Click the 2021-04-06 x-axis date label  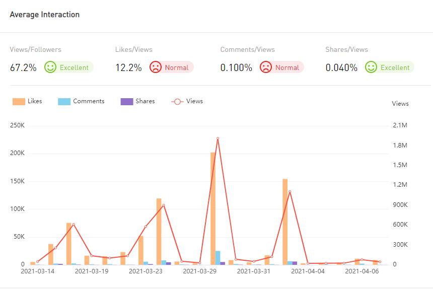pos(362,271)
